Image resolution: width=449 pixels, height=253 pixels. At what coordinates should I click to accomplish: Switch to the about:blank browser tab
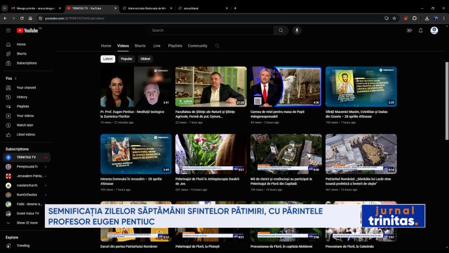pos(203,8)
